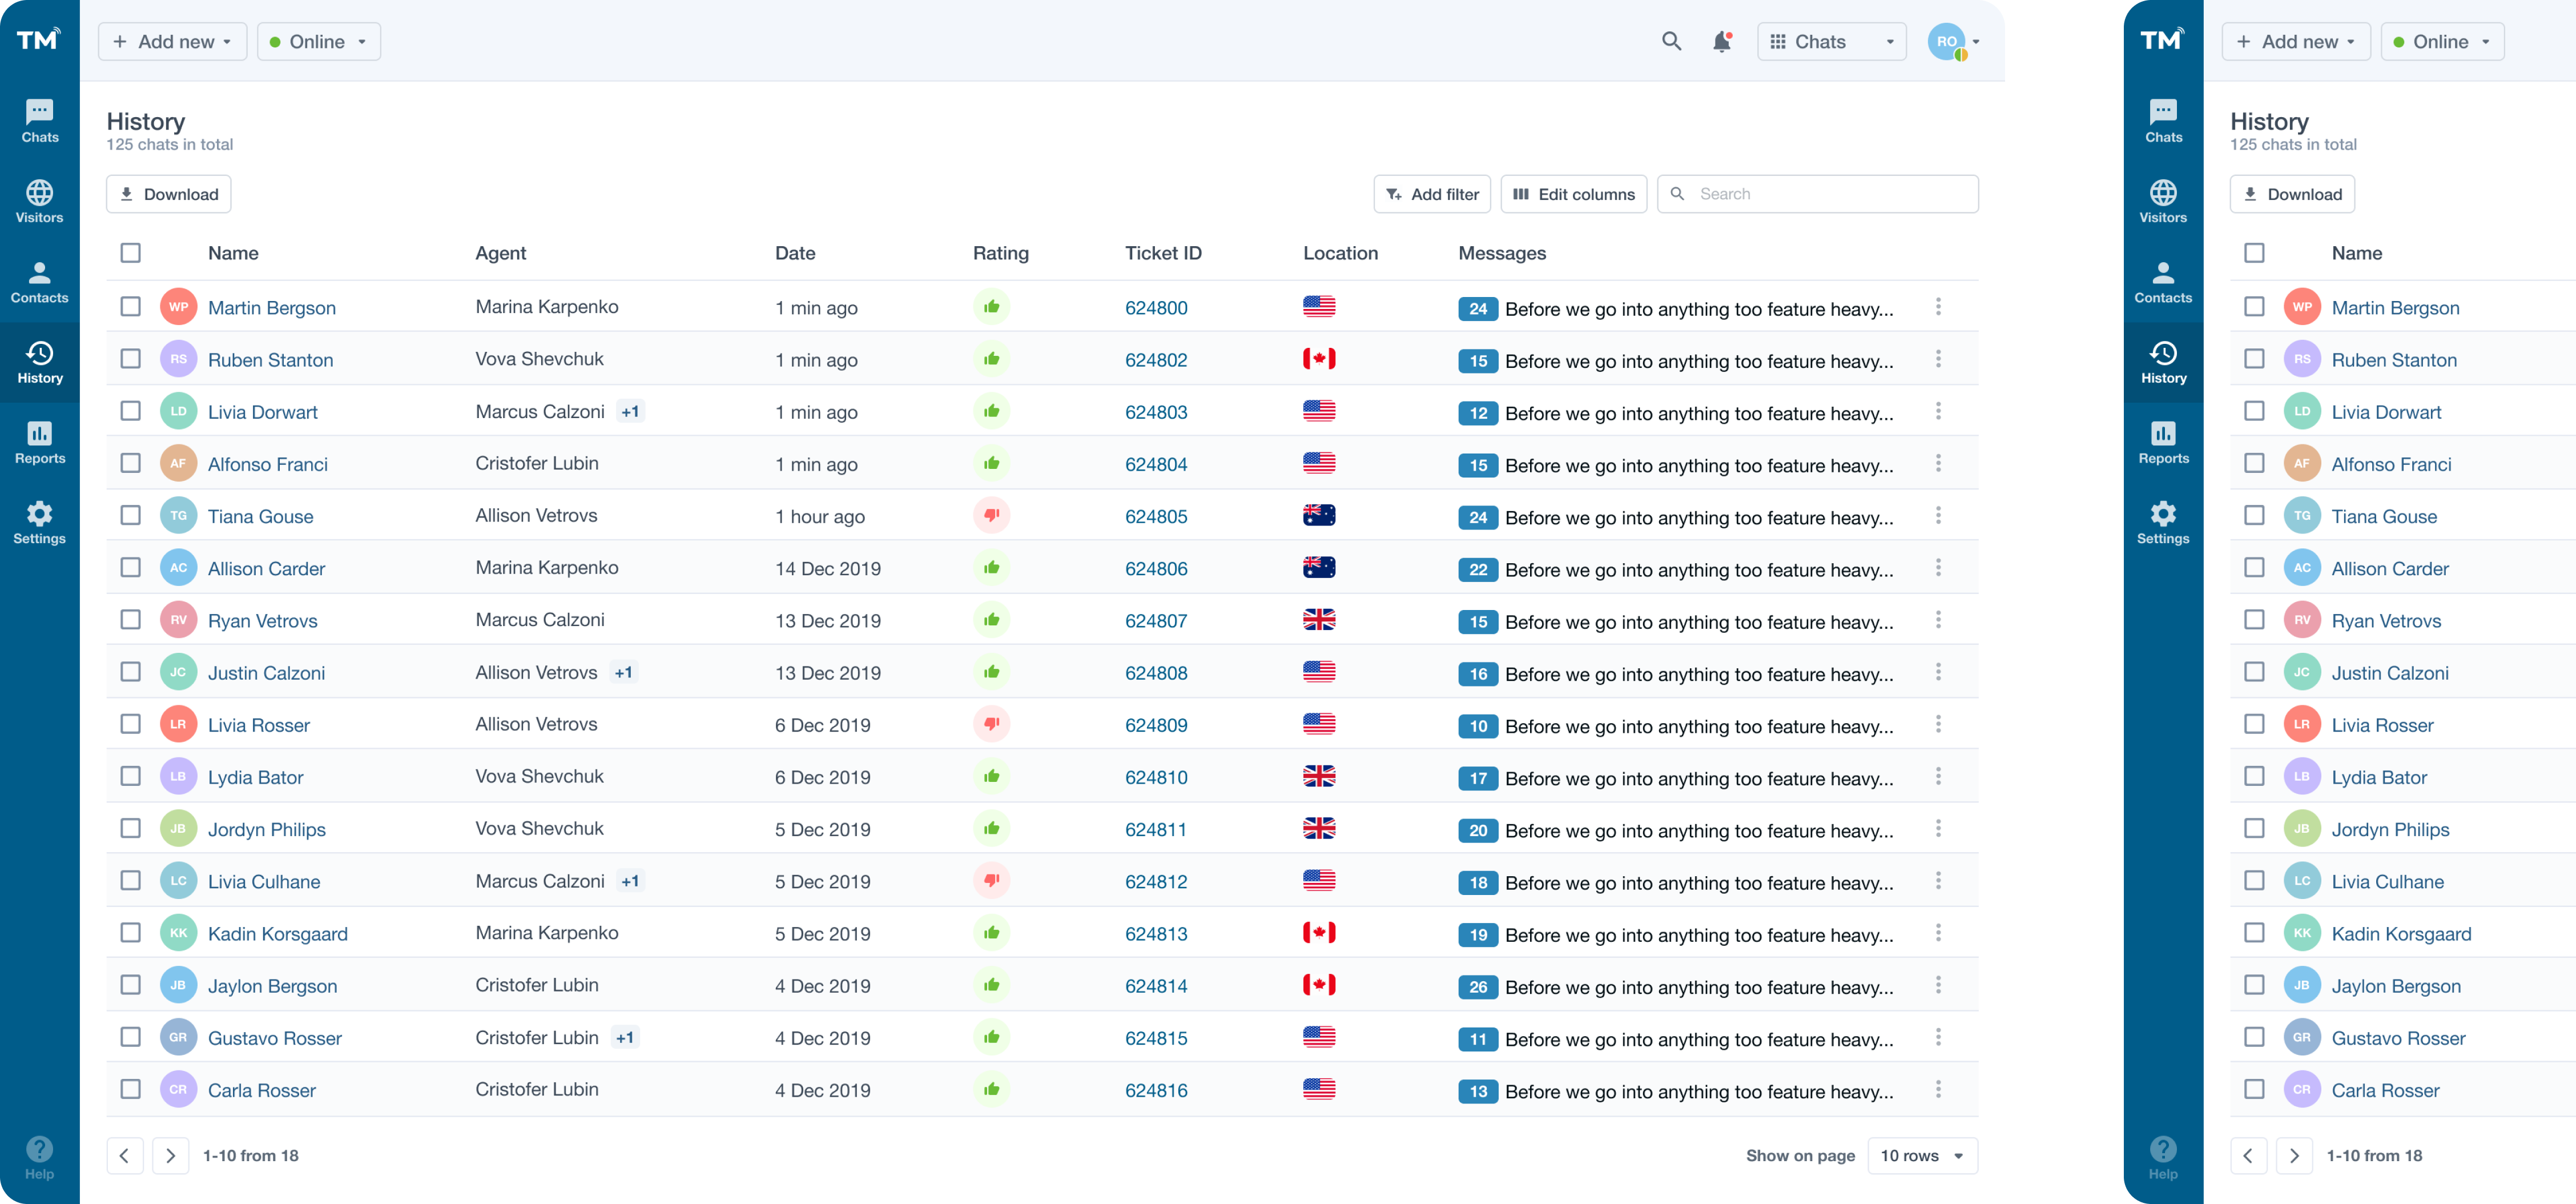Open Reports from the left sidebar

(x=39, y=442)
